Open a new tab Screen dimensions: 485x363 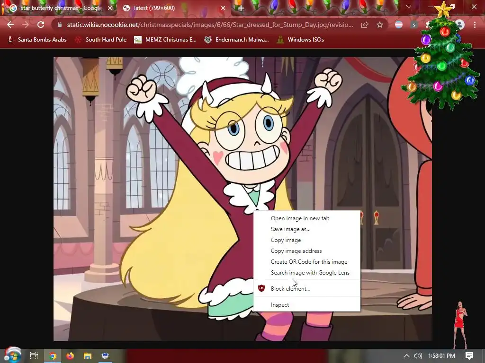pos(241,8)
